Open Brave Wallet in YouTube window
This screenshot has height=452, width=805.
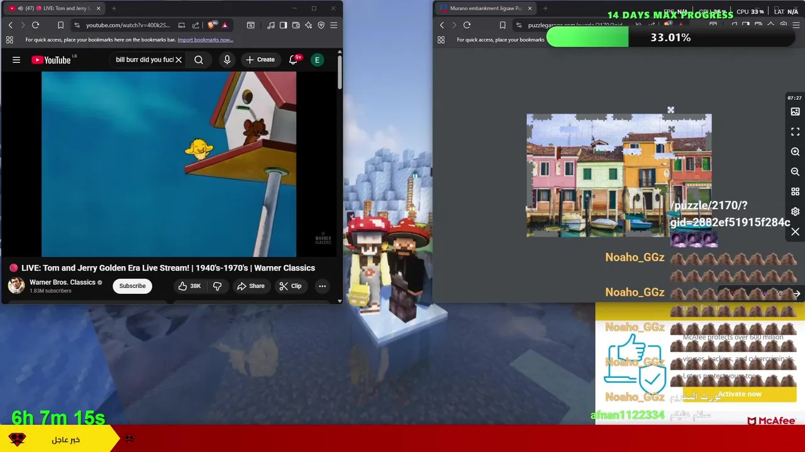point(296,25)
